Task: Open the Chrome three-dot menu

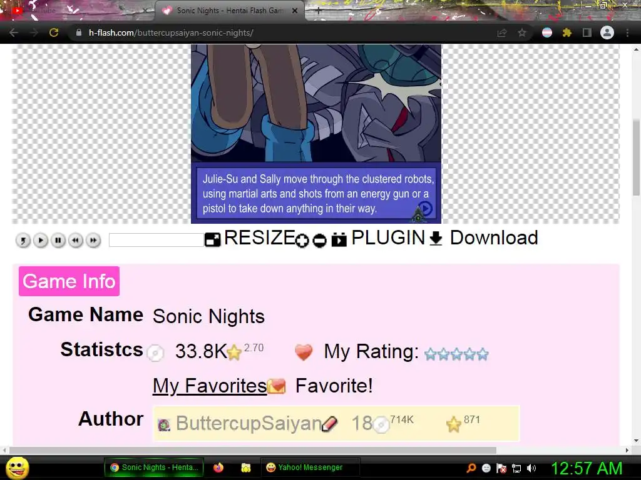Action: (627, 32)
